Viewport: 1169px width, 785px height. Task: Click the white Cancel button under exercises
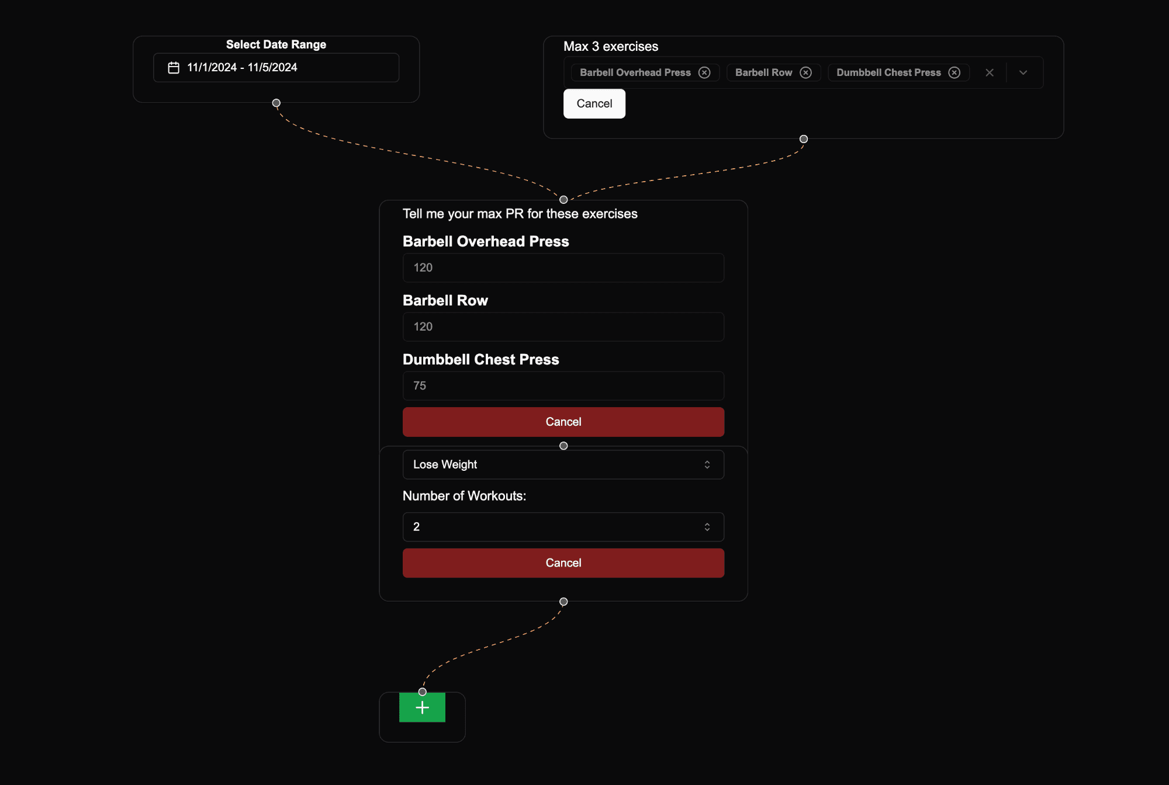[x=594, y=103]
